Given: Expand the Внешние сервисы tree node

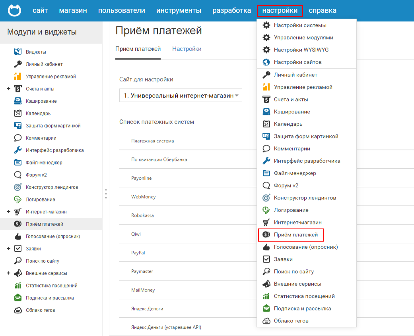Looking at the screenshot, I should pos(9,273).
